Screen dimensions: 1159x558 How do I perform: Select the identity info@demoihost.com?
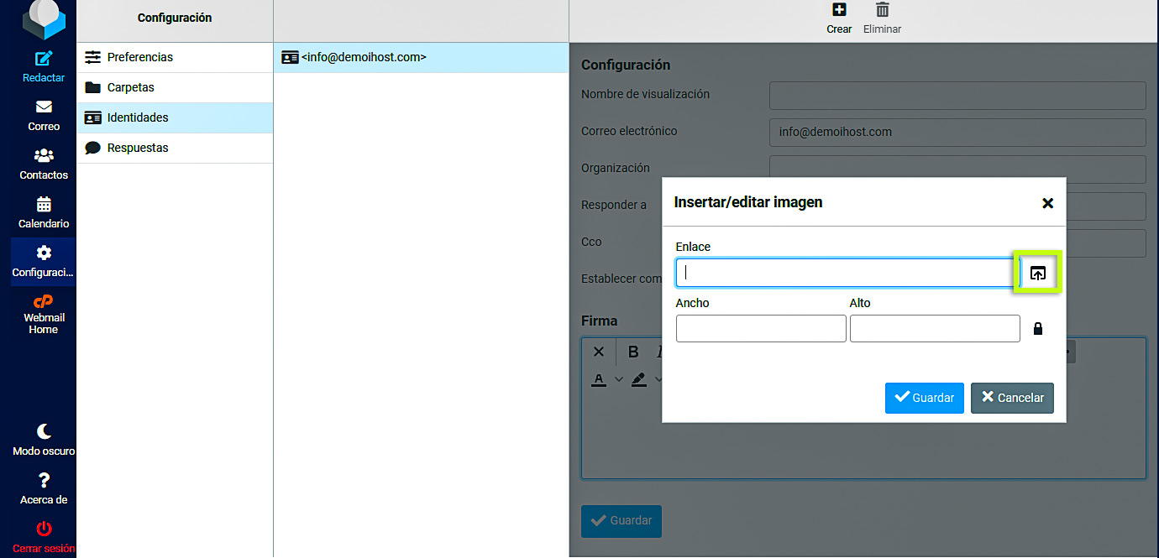tap(361, 57)
